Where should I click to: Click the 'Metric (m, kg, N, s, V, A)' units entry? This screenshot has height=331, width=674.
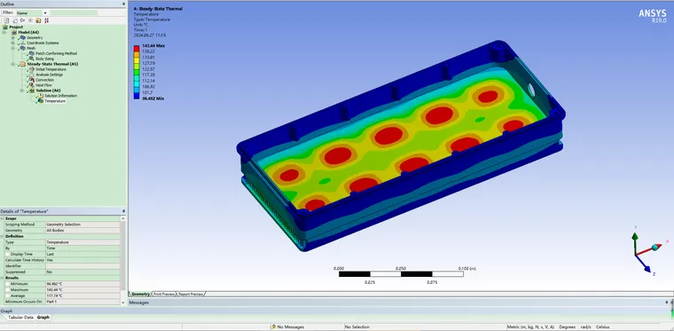click(x=530, y=327)
